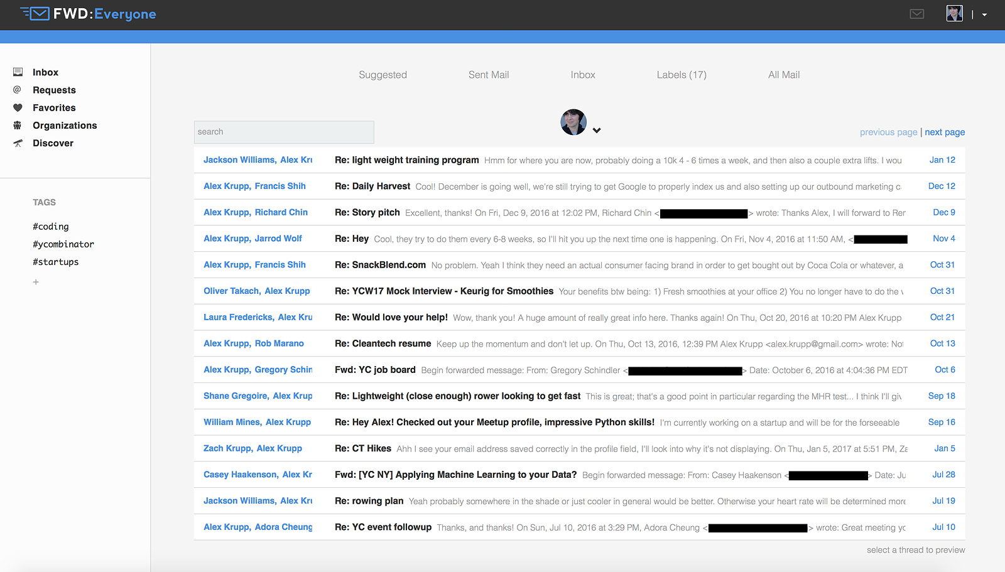The width and height of the screenshot is (1005, 572).
Task: Click the FWD:Everyone envelope logo
Action: pos(35,13)
